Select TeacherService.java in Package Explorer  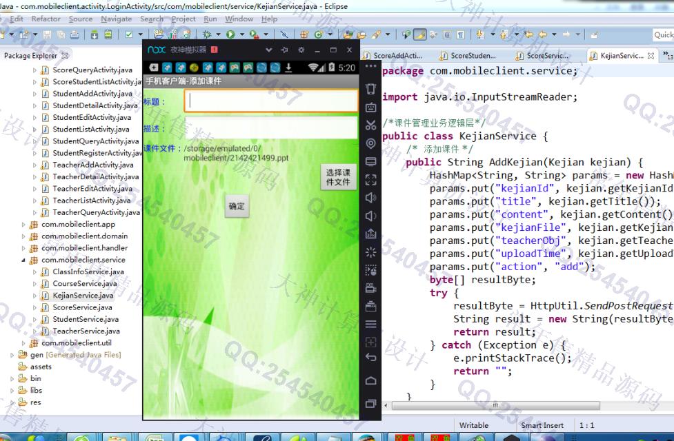[x=86, y=331]
